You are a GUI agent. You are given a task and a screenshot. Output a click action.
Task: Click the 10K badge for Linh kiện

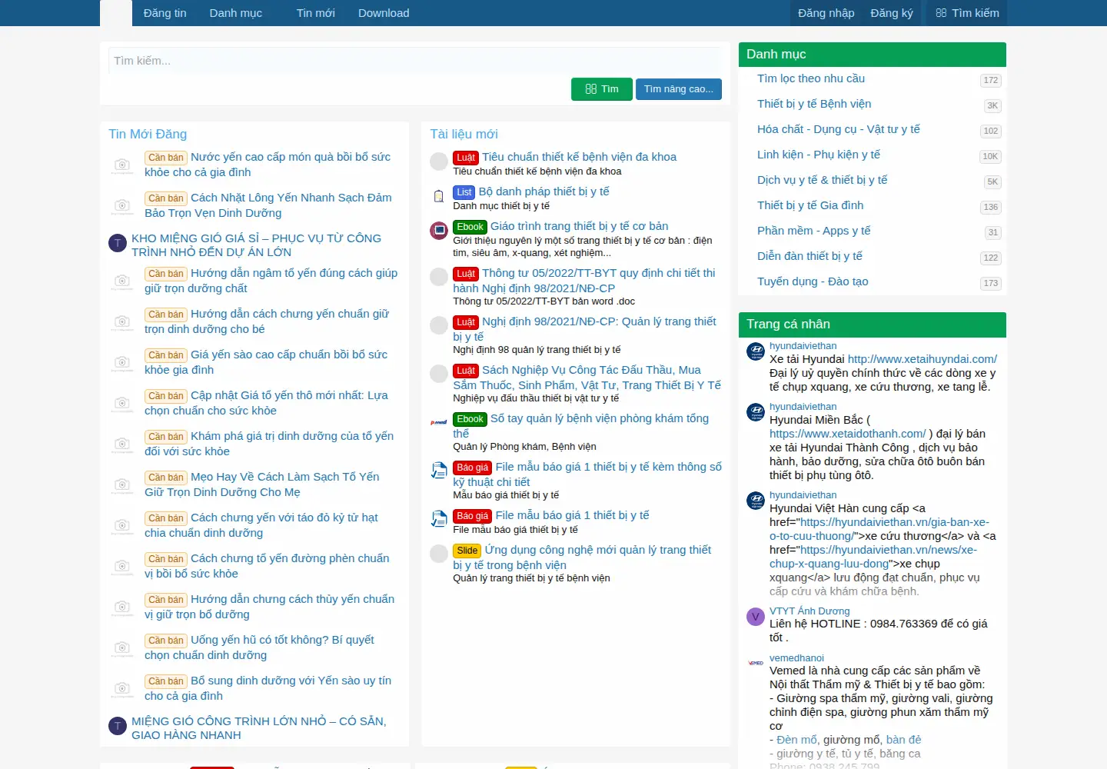[990, 156]
